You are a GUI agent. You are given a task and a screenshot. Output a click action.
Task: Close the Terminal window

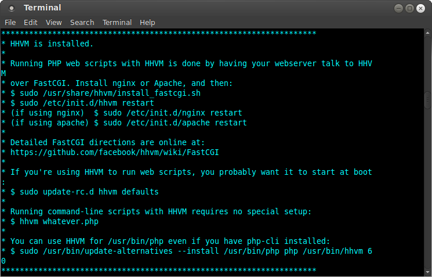pyautogui.click(x=420, y=8)
